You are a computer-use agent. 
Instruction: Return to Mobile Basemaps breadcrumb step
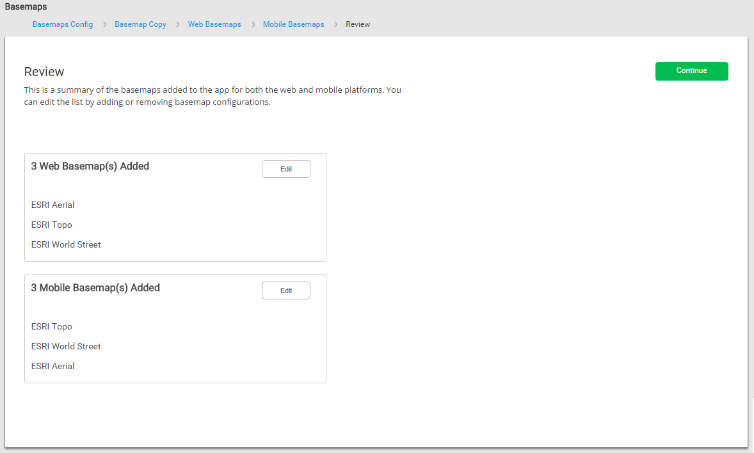point(293,24)
